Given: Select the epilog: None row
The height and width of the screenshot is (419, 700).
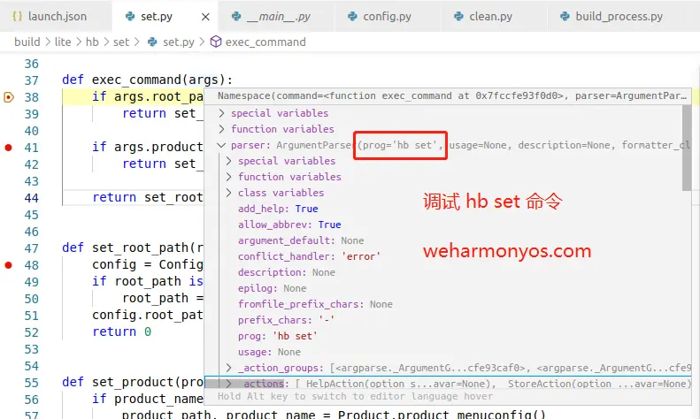Looking at the screenshot, I should (x=272, y=288).
